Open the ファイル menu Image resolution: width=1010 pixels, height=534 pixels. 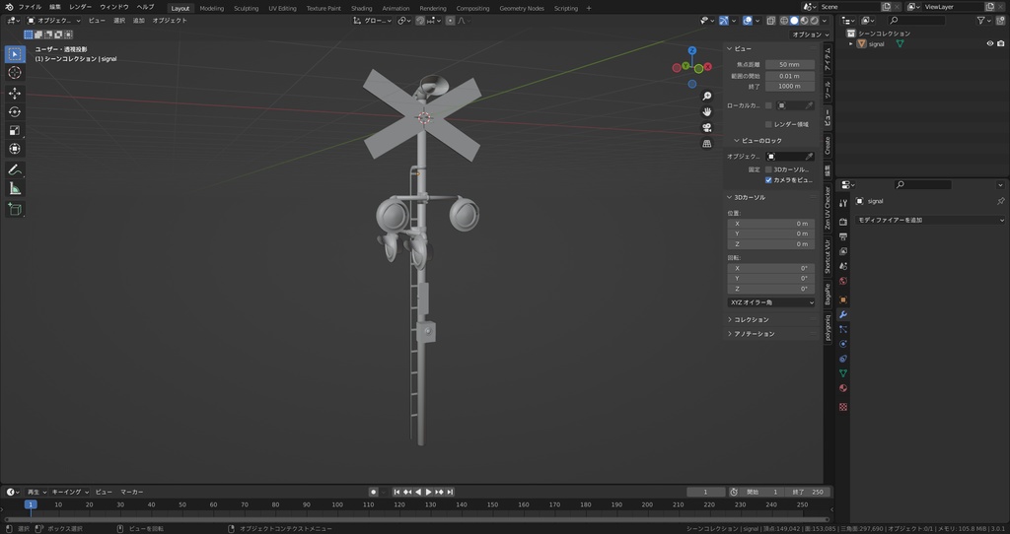(30, 7)
